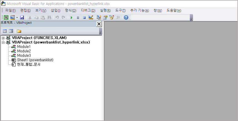
Task: Click the Paste clipboard icon
Action: click(43, 17)
